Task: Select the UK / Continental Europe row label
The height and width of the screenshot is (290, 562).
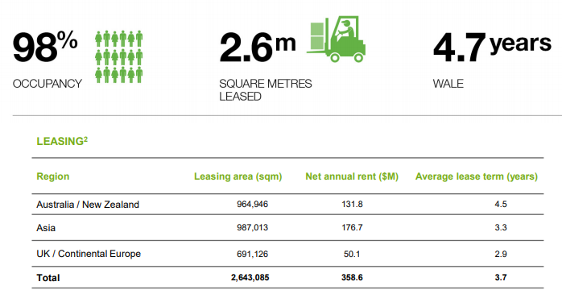Action: click(89, 254)
